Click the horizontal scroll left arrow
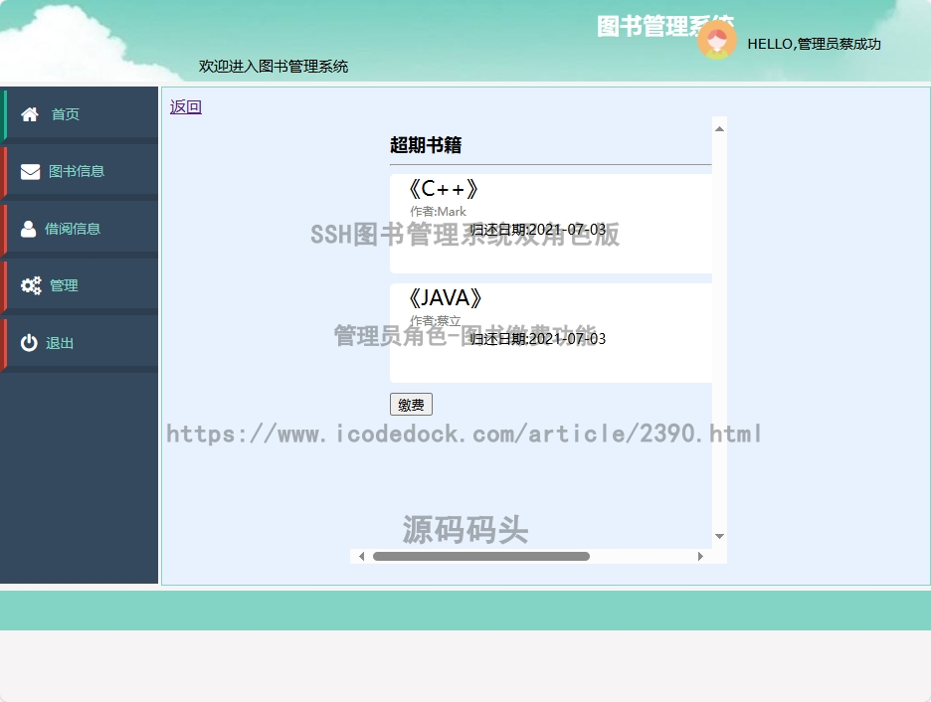The height and width of the screenshot is (702, 931). [x=361, y=556]
